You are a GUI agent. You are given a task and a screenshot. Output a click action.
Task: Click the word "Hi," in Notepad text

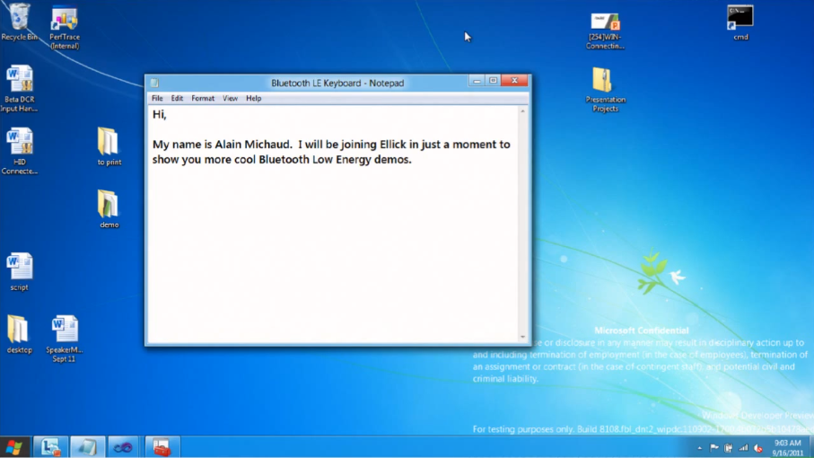(160, 115)
